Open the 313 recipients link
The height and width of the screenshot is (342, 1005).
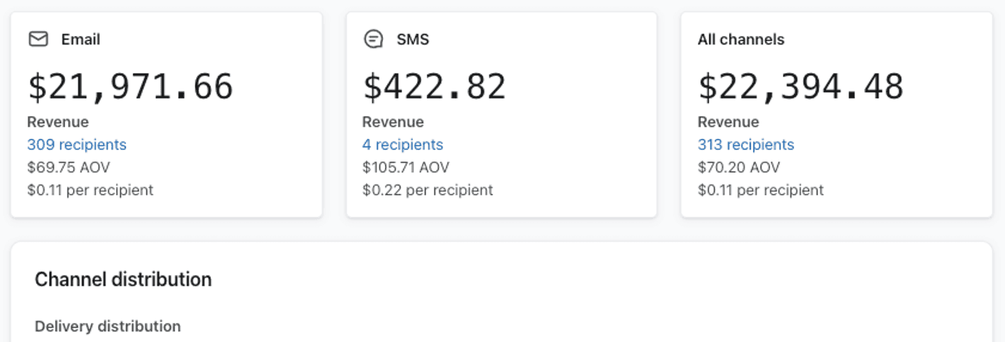pyautogui.click(x=746, y=144)
